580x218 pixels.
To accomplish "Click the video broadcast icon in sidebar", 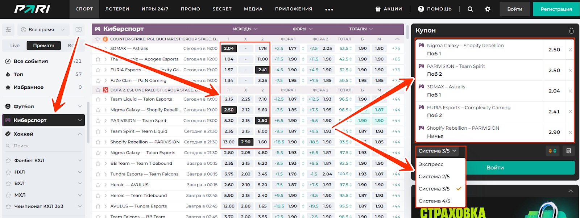I will point(79,30).
